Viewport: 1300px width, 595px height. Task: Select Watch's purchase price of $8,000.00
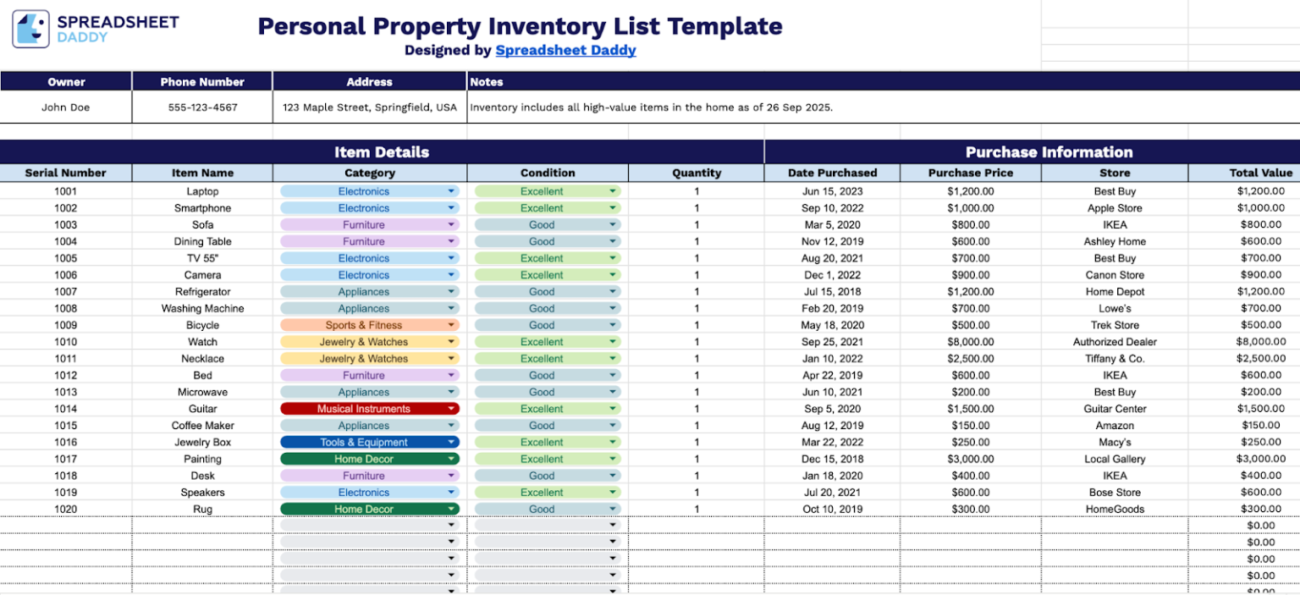[970, 341]
